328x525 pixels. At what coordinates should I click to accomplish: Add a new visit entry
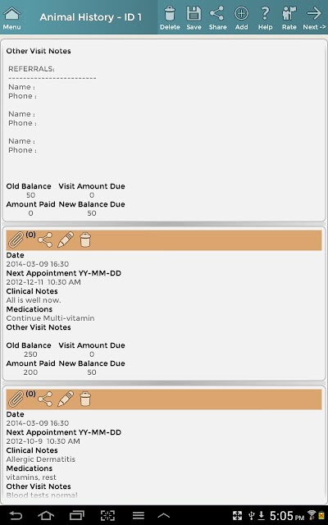coord(241,18)
